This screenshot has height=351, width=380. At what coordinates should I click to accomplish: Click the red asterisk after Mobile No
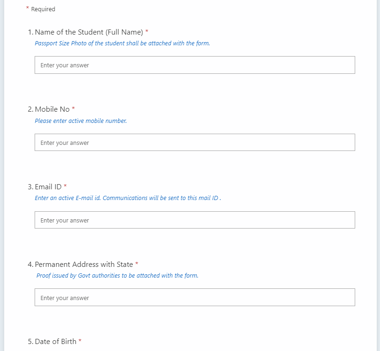click(x=73, y=108)
